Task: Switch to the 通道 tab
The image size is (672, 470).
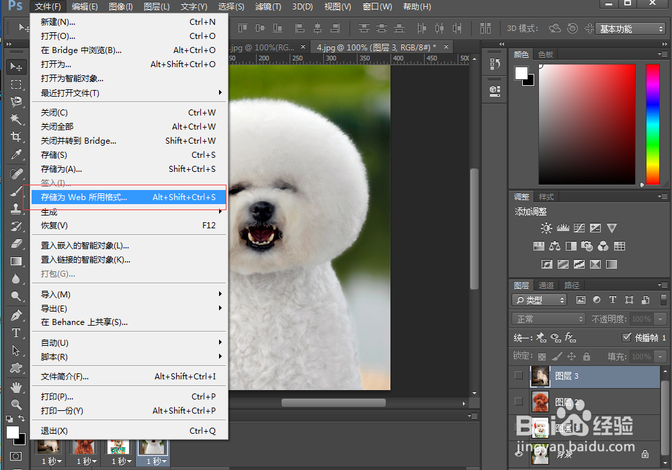Action: [546, 285]
